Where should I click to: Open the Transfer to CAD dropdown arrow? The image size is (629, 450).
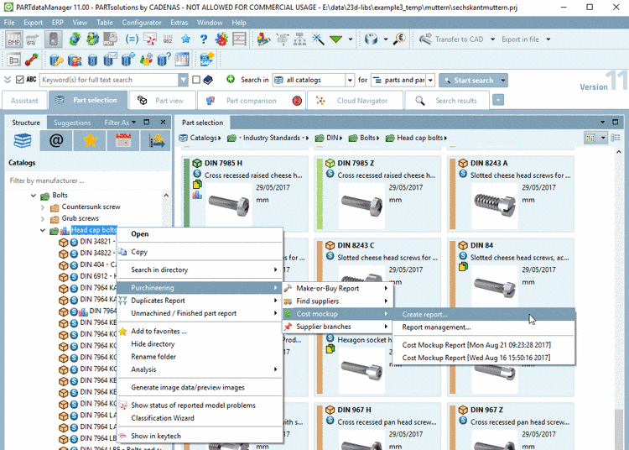coord(492,39)
